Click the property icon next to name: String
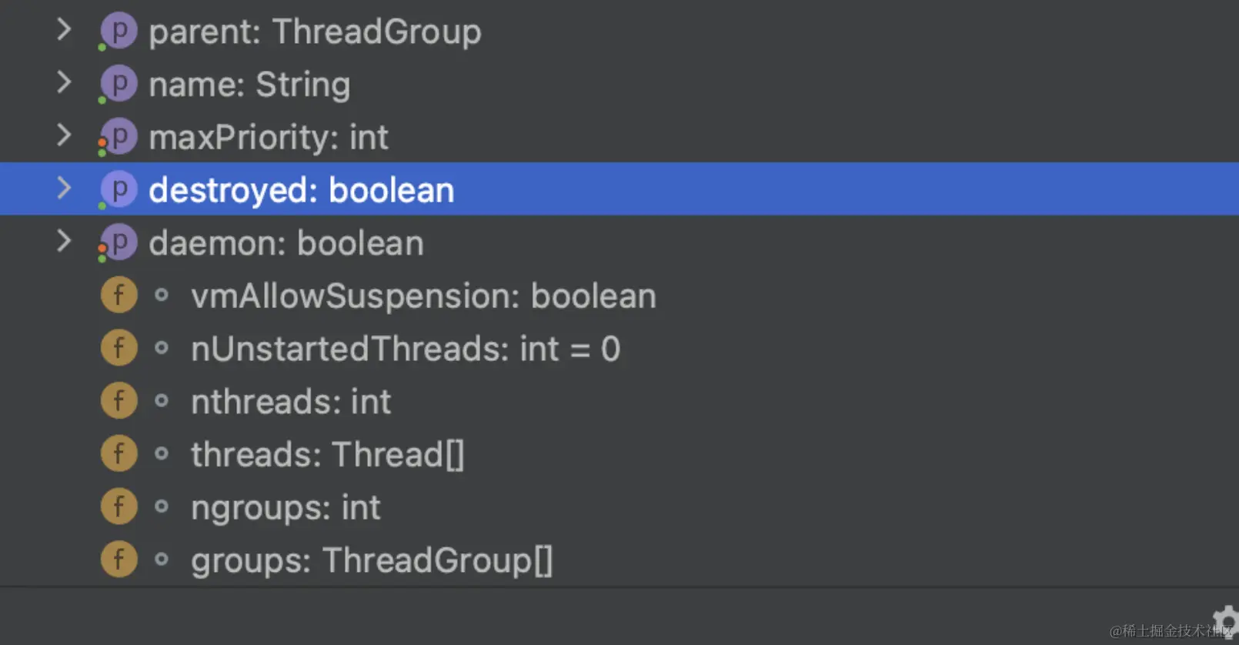 click(119, 85)
